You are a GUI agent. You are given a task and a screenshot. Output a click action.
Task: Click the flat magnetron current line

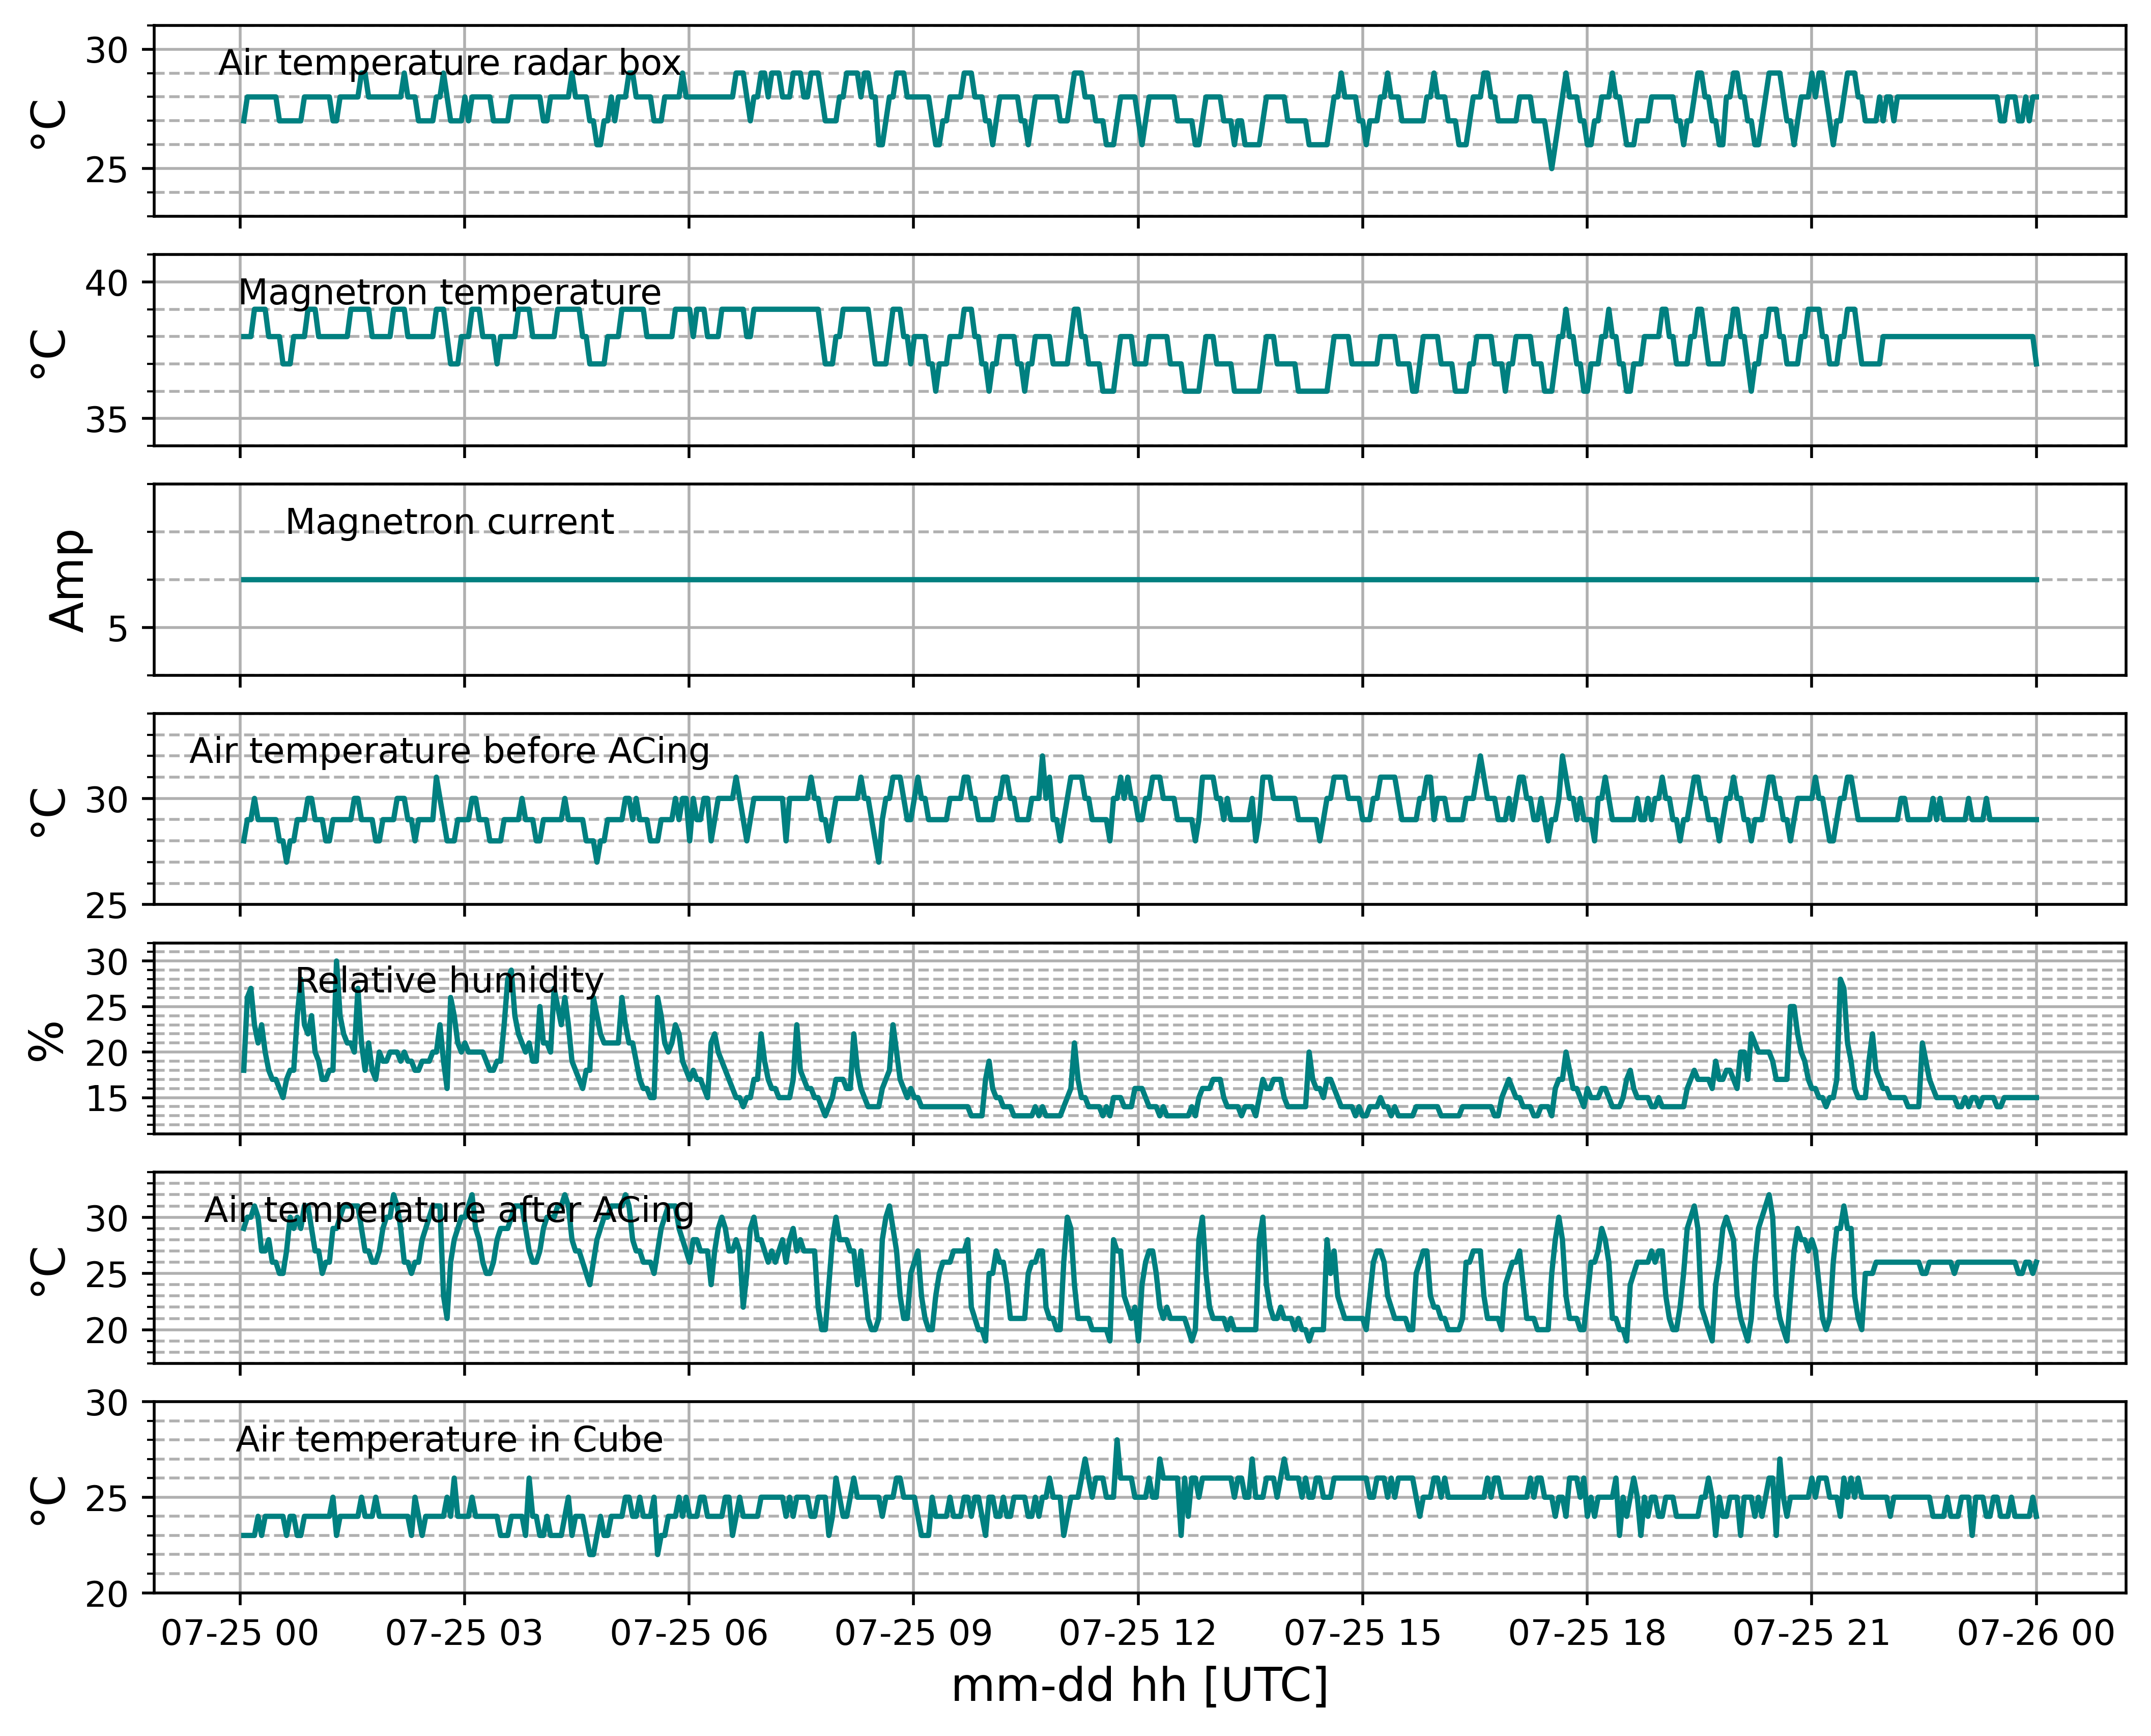1139,580
